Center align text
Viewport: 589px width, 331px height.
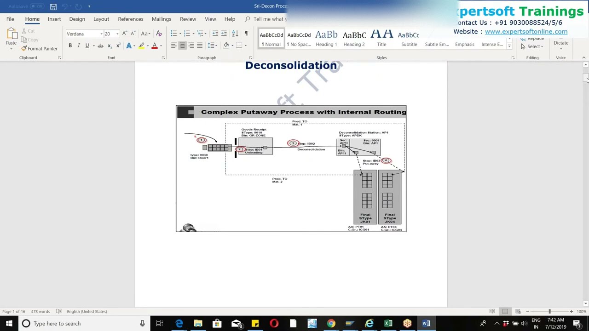click(x=182, y=46)
